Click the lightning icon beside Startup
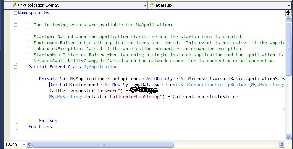Image resolution: width=293 pixels, height=149 pixels. (152, 5)
